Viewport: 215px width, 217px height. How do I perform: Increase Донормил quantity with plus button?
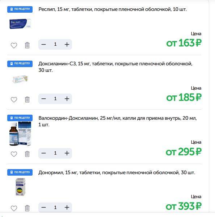point(67,208)
